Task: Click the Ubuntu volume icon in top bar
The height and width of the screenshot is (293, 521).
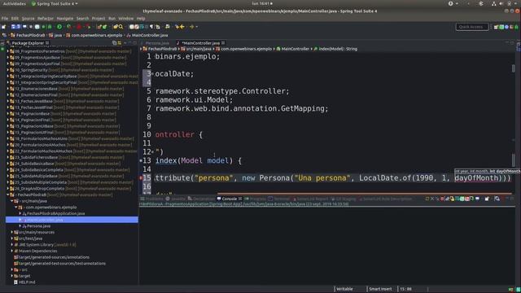Action: (x=501, y=3)
